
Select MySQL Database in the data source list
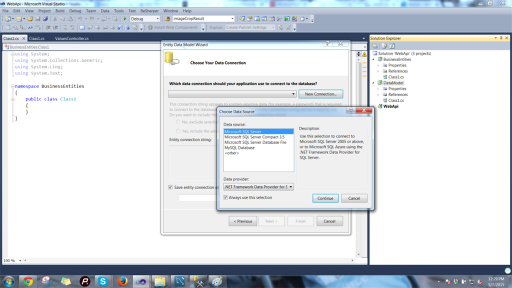tap(239, 147)
